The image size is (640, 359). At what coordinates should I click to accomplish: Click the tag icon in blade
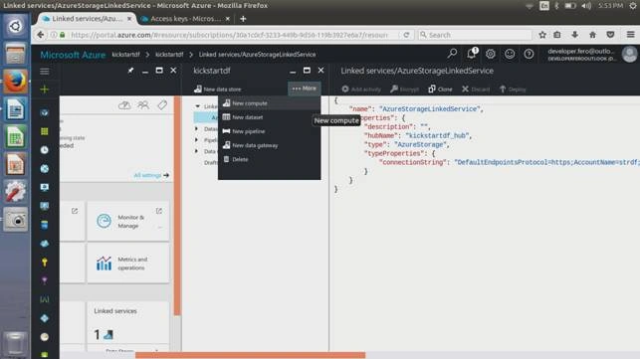pyautogui.click(x=162, y=105)
